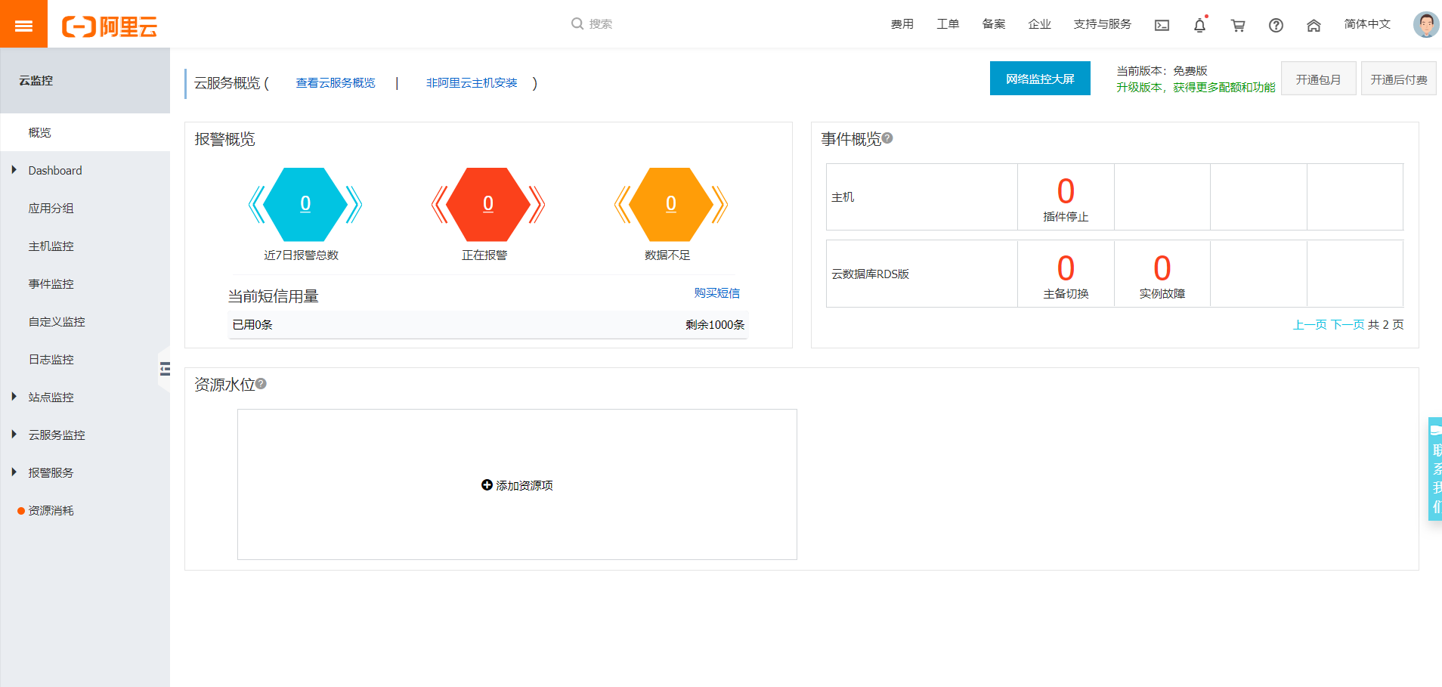Open the 非阿里云主机安装 link
This screenshot has width=1442, height=687.
coord(472,82)
